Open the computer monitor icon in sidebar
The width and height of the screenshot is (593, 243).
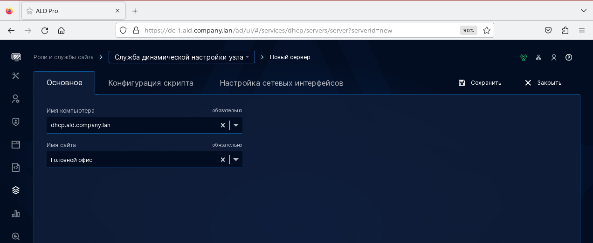16,57
